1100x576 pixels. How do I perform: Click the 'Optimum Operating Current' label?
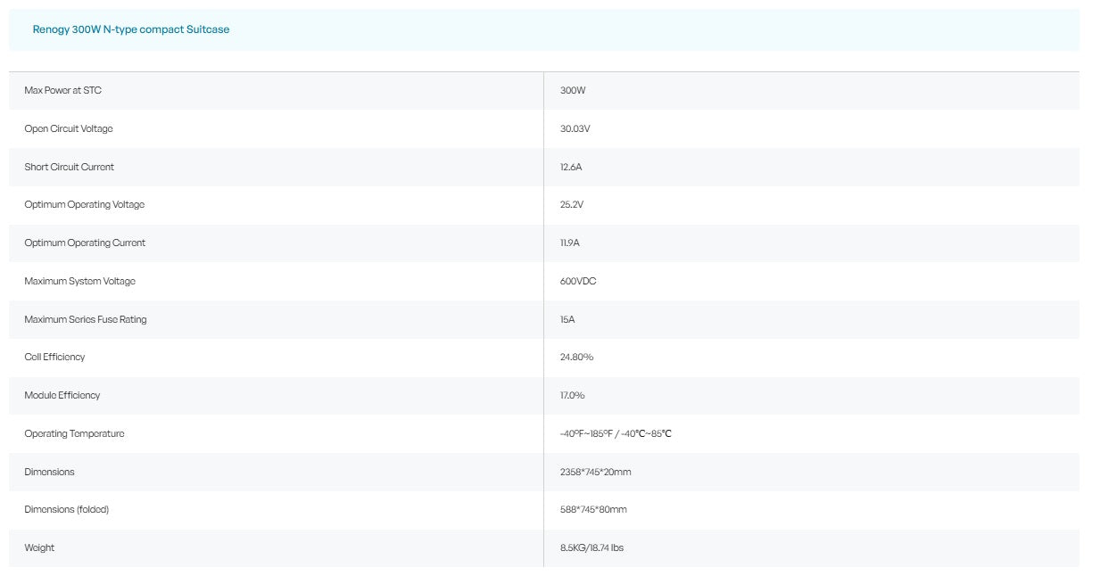pos(85,243)
